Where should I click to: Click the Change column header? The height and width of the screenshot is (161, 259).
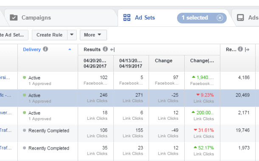click(163, 61)
